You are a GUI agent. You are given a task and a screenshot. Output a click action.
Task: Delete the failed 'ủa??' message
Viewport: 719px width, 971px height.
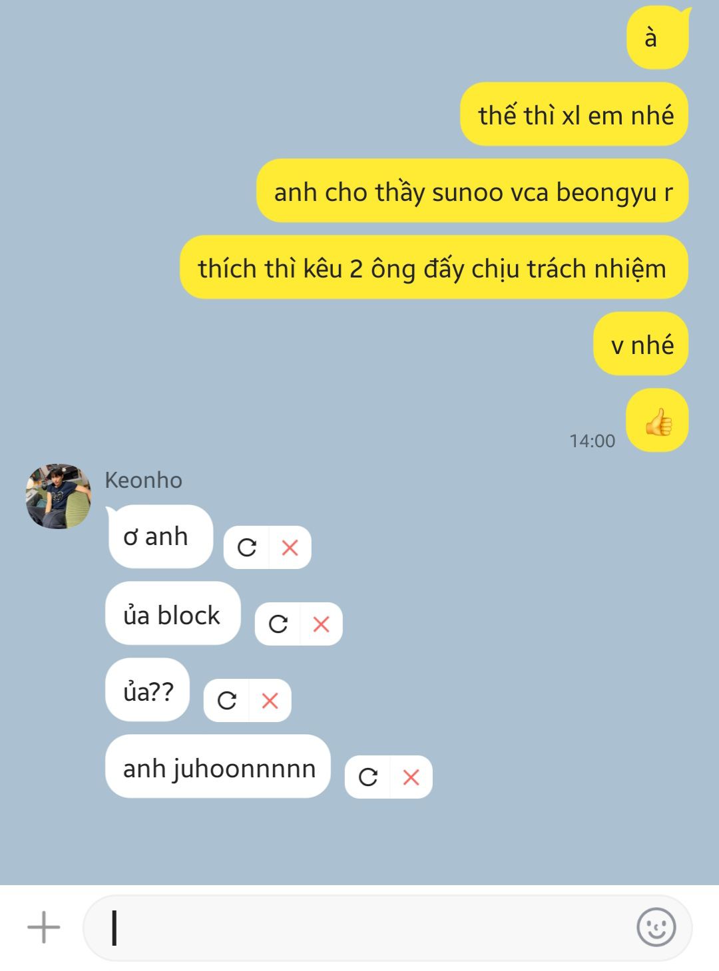point(270,701)
